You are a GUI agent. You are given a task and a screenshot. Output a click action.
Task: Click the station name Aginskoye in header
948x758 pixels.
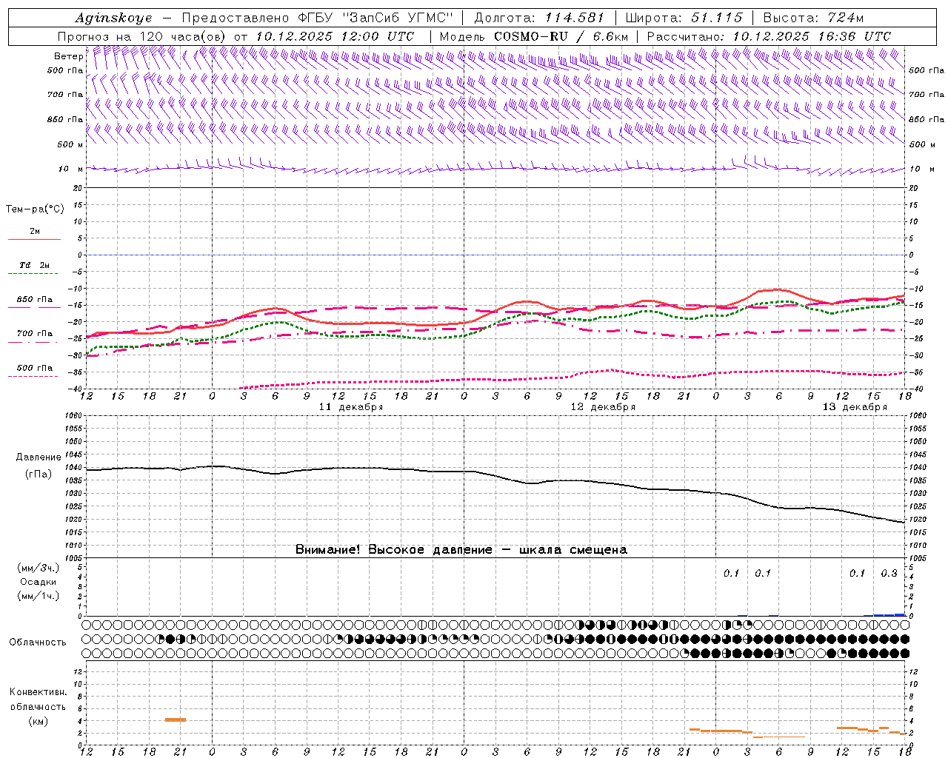pos(114,18)
